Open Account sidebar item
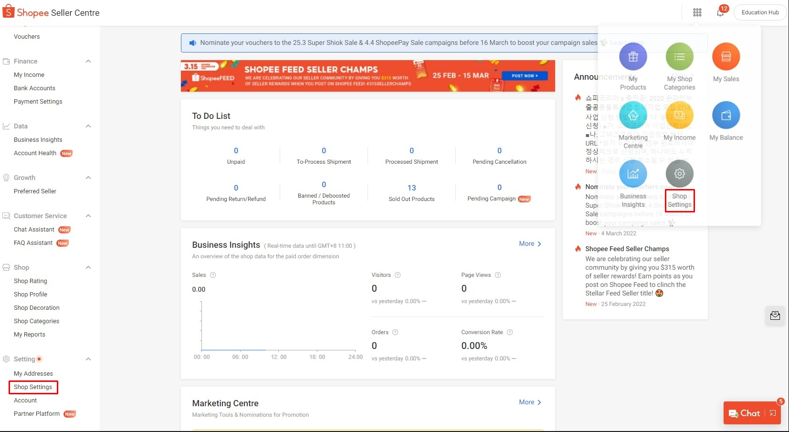 [25, 400]
